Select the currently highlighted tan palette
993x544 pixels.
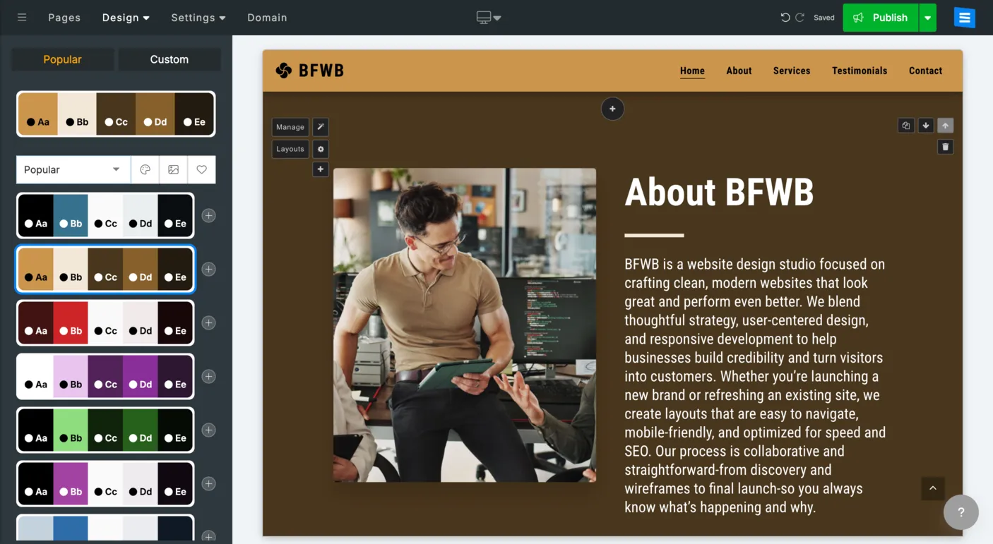click(x=105, y=269)
